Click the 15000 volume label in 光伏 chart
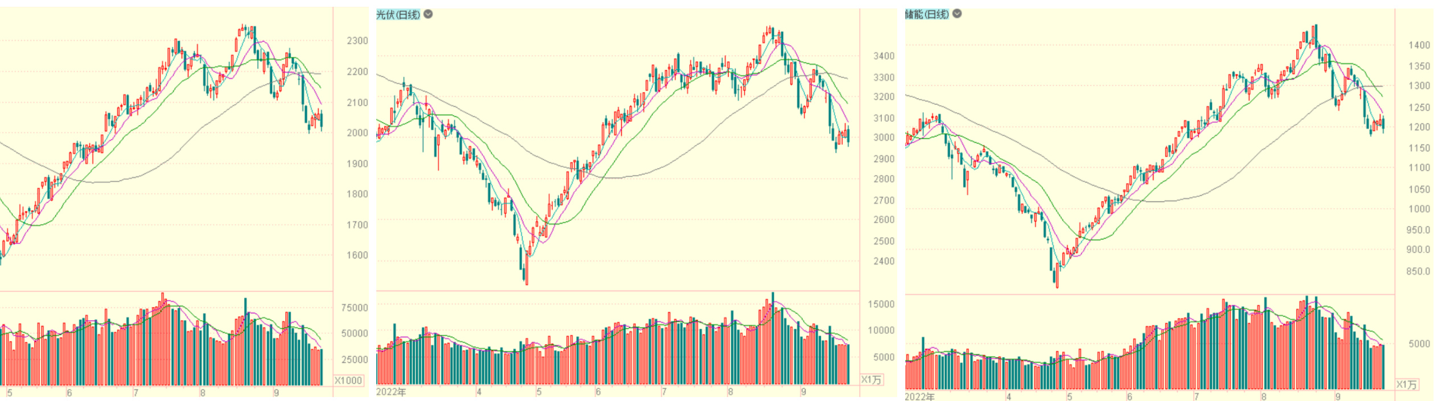 [881, 304]
